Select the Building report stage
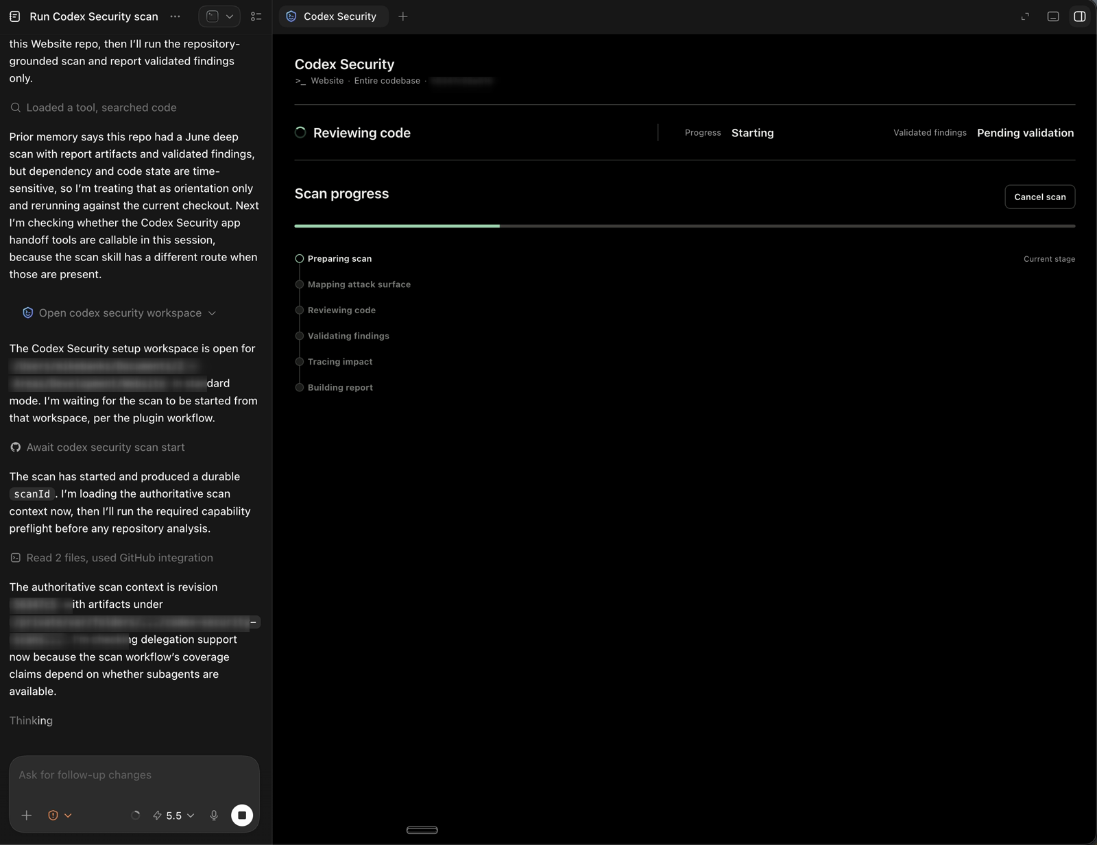Screen dimensions: 1097x845 point(340,387)
